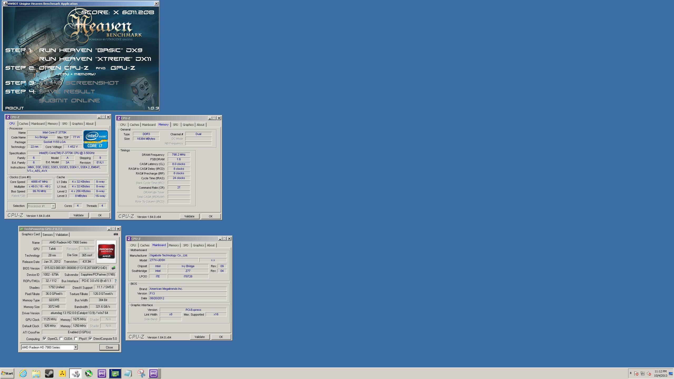Viewport: 674px width, 379px height.
Task: Click ATI CrossFire Enabled (3 GPUs) field
Action: (79, 332)
